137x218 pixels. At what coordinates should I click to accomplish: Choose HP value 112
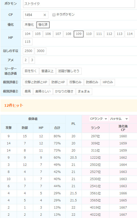pyautogui.click(x=109, y=34)
